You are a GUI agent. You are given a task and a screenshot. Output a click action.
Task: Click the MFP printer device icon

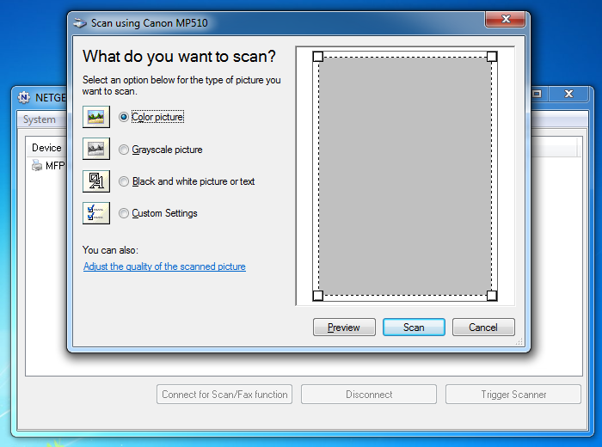(x=36, y=166)
